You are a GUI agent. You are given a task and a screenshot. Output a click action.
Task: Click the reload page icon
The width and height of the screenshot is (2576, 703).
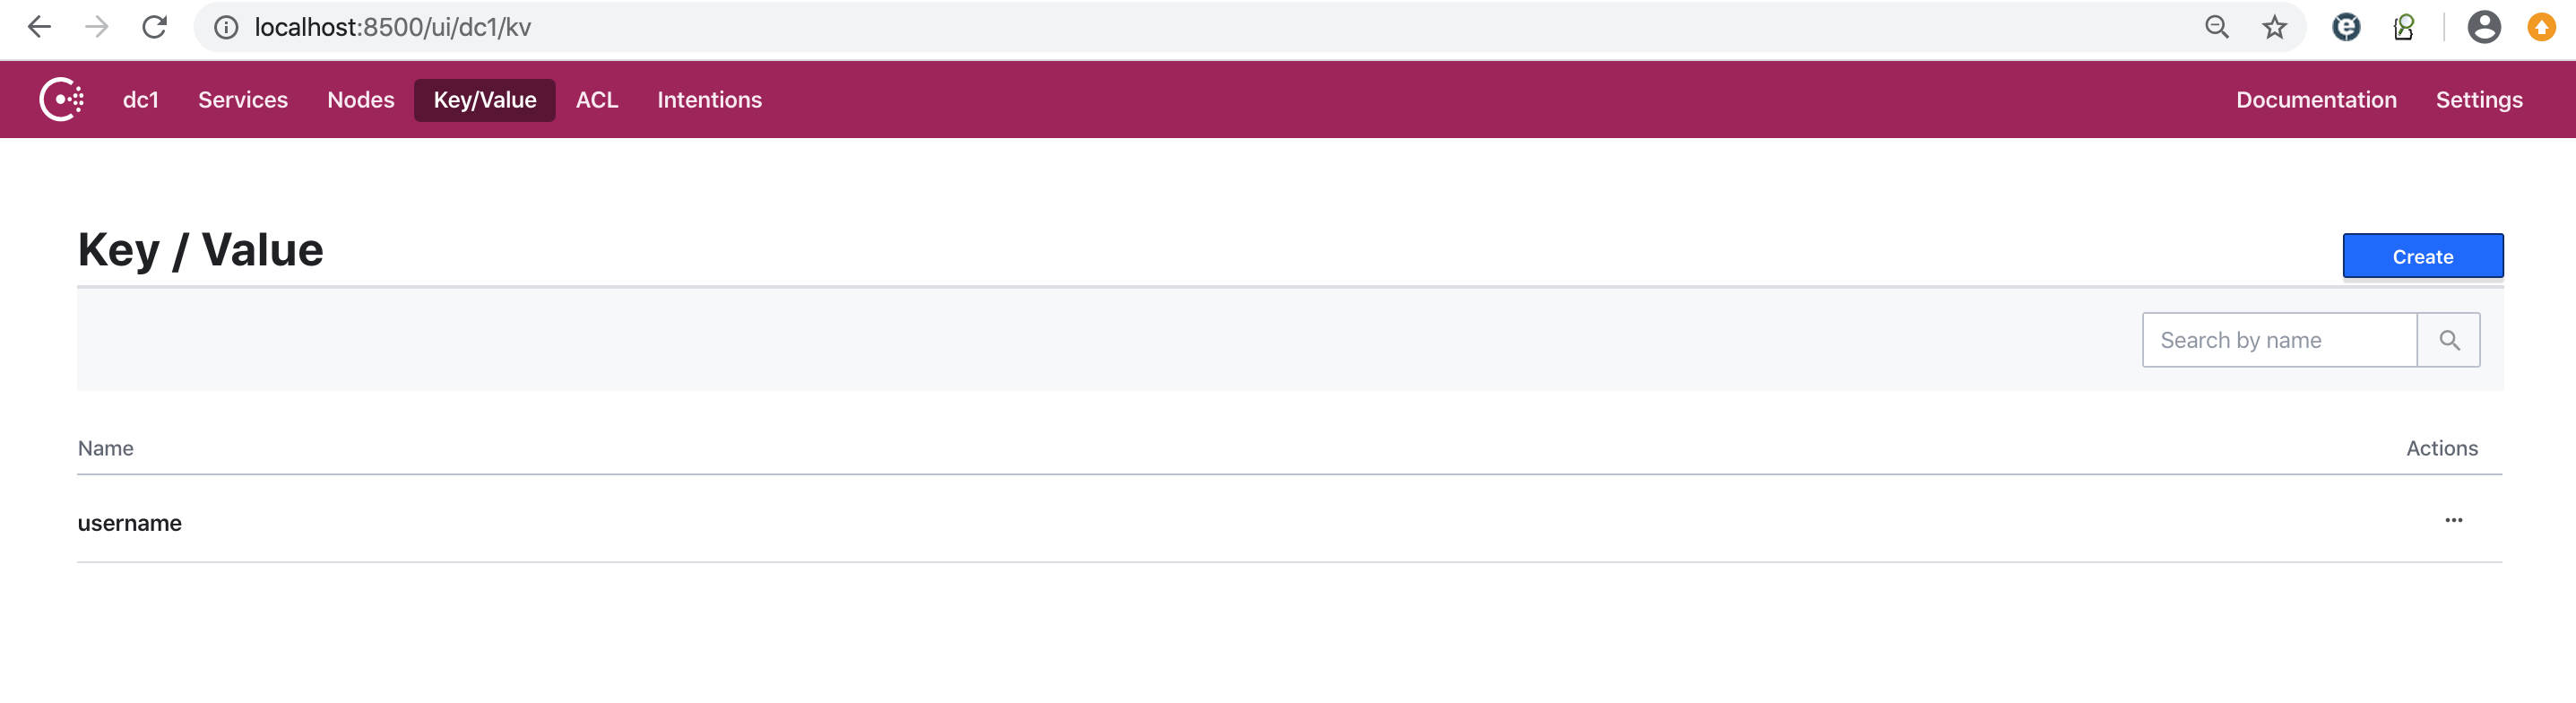pos(155,27)
